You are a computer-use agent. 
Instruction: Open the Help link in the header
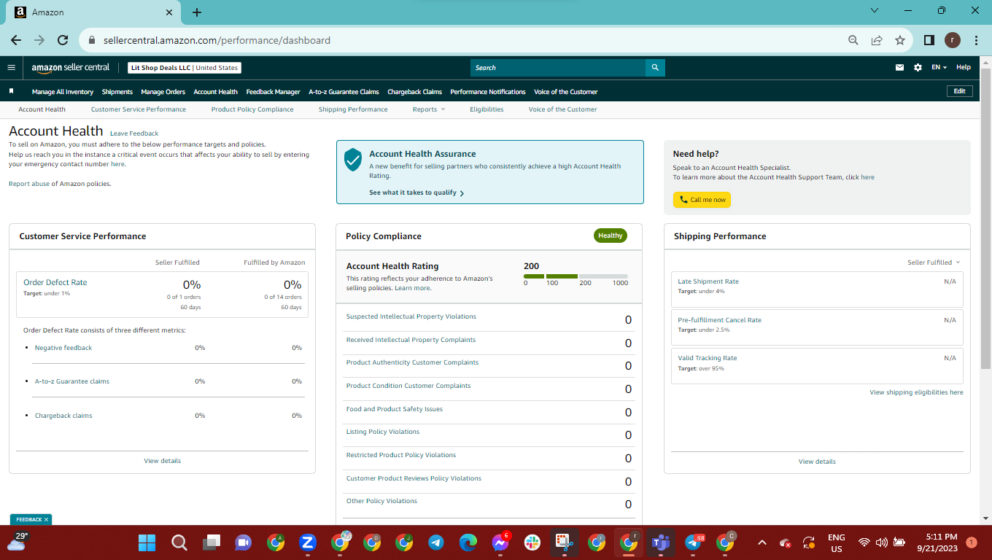[964, 68]
